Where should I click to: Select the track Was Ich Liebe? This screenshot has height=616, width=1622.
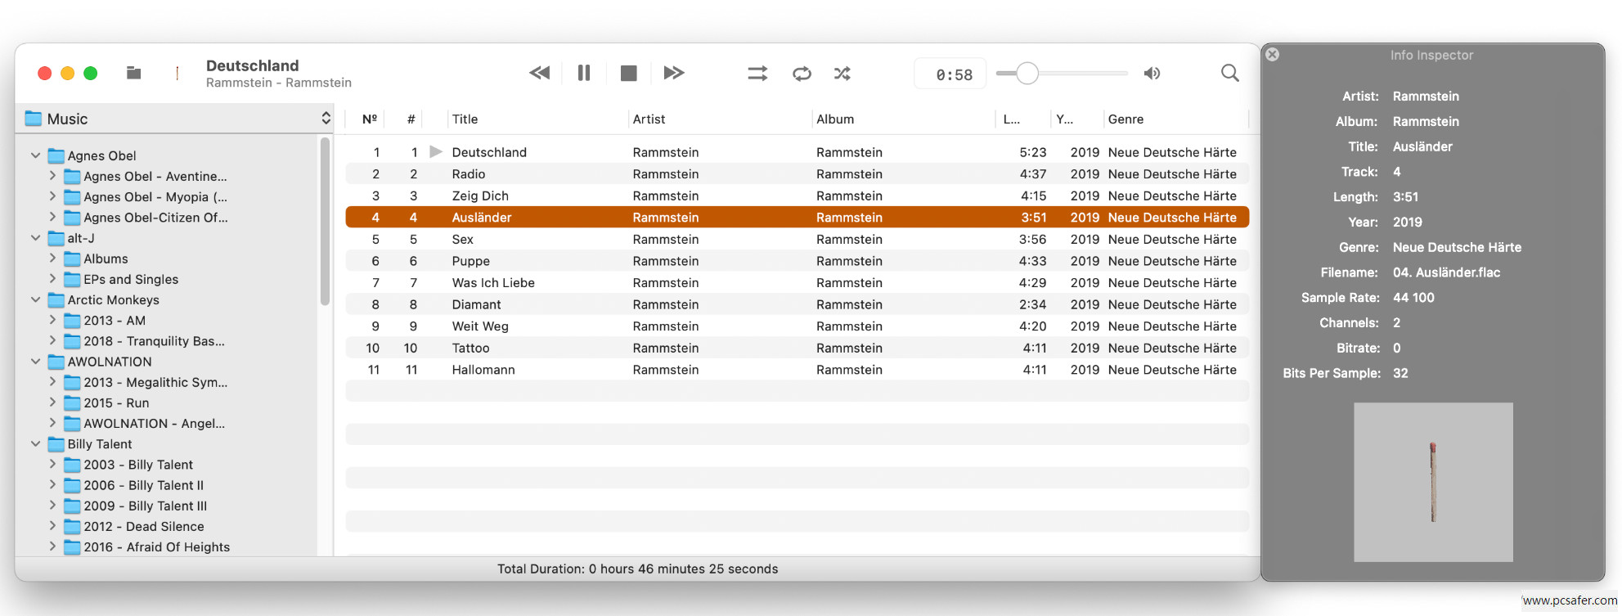coord(493,283)
